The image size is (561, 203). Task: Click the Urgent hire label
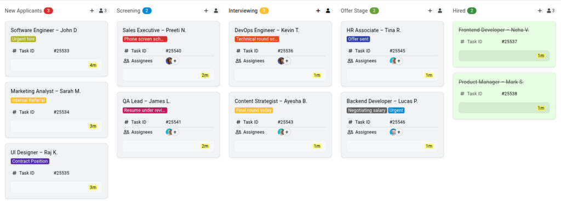click(x=23, y=39)
